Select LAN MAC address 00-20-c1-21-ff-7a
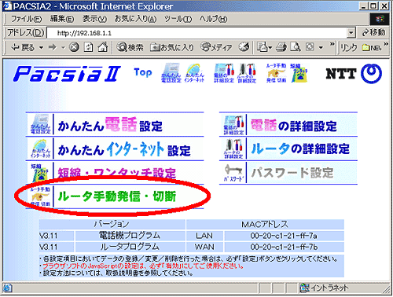The width and height of the screenshot is (393, 297). point(284,236)
